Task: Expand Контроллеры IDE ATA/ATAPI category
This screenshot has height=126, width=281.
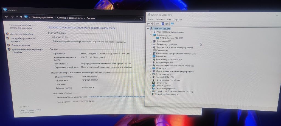Action: point(151,59)
